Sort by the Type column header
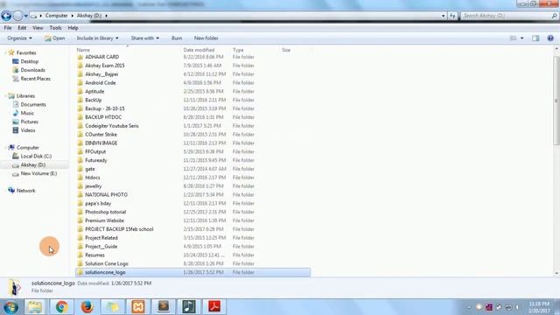560x315 pixels. point(238,50)
